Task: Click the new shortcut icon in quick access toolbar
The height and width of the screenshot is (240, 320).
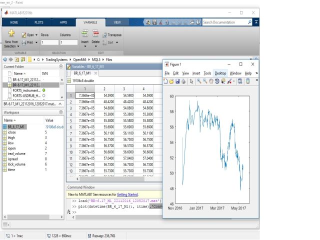Action: pyautogui.click(x=148, y=22)
